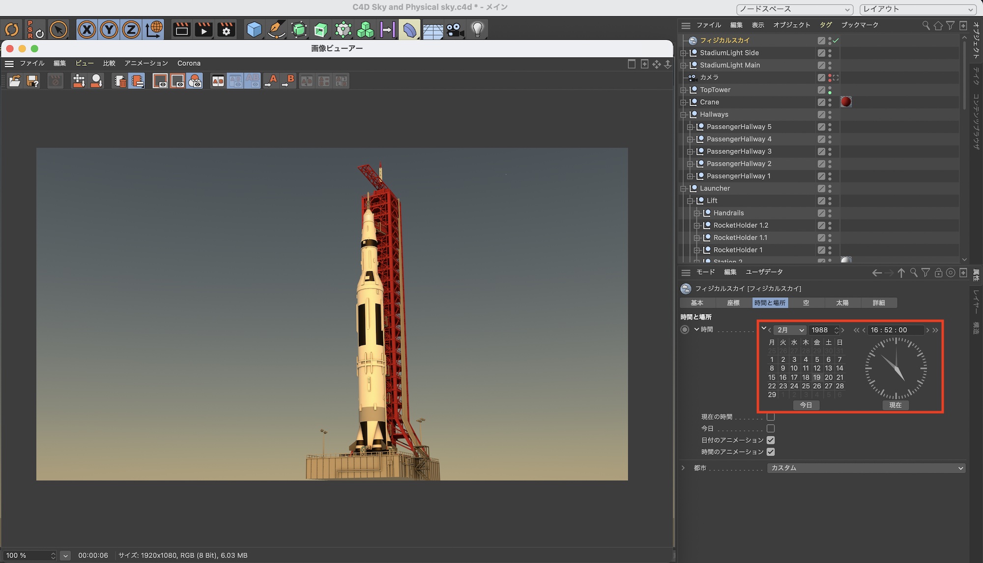Open the 都市 カスタム dropdown
The image size is (983, 563).
pyautogui.click(x=866, y=468)
